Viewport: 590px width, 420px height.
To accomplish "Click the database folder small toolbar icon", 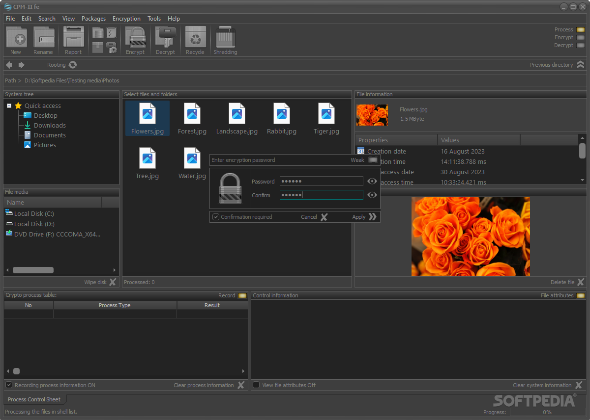I will (98, 32).
